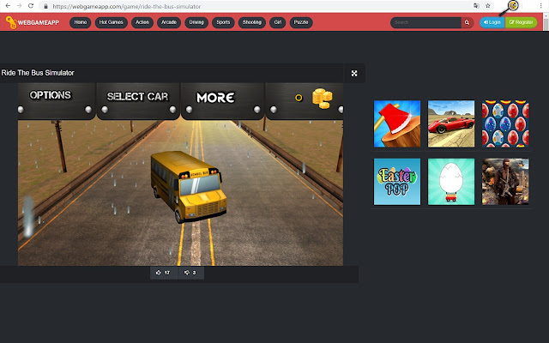Bookmark the page with the star icon
Screen dimensions: 549x343
[x=488, y=6]
